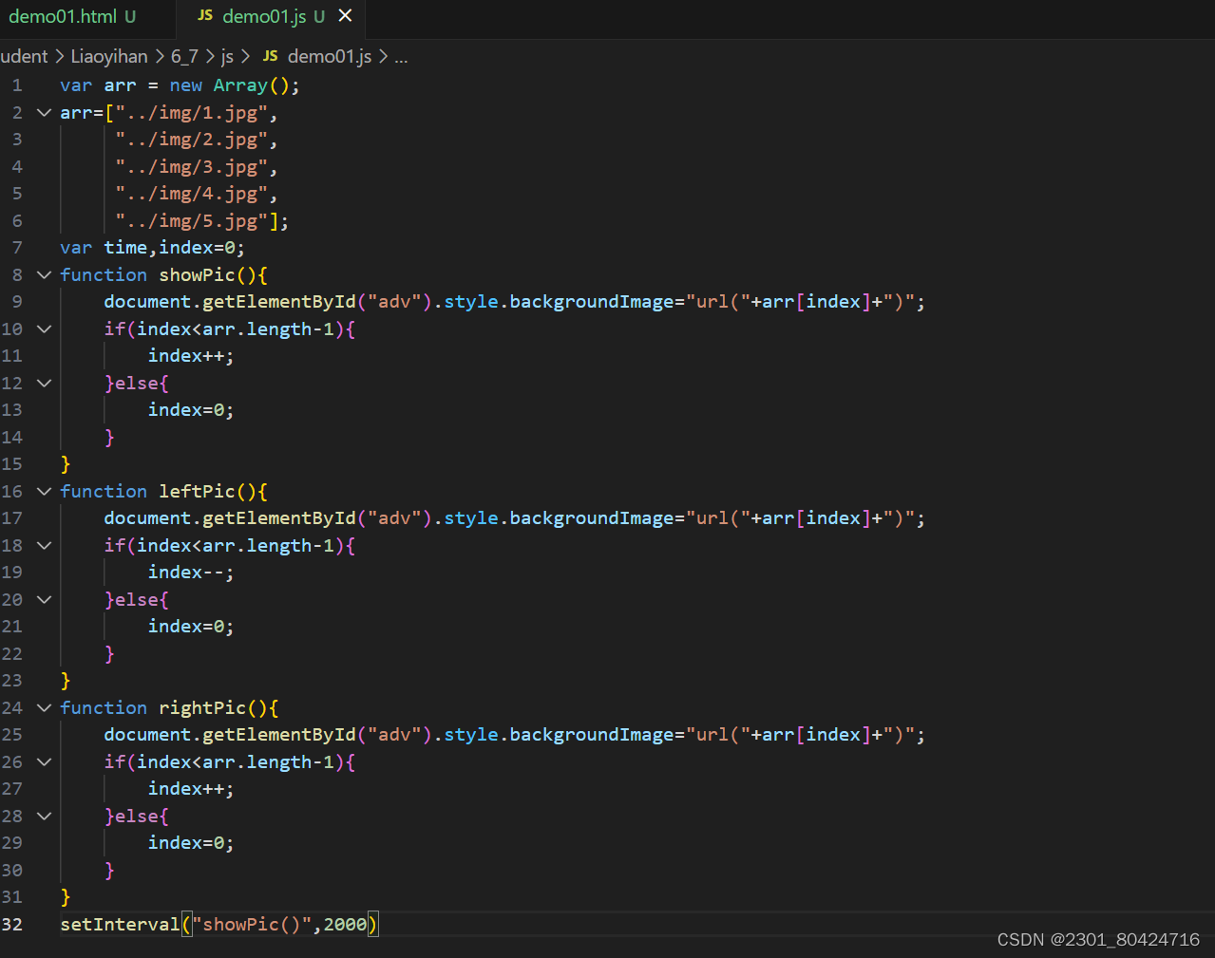Collapse the else block on line 28
Image resolution: width=1215 pixels, height=958 pixels.
43,816
